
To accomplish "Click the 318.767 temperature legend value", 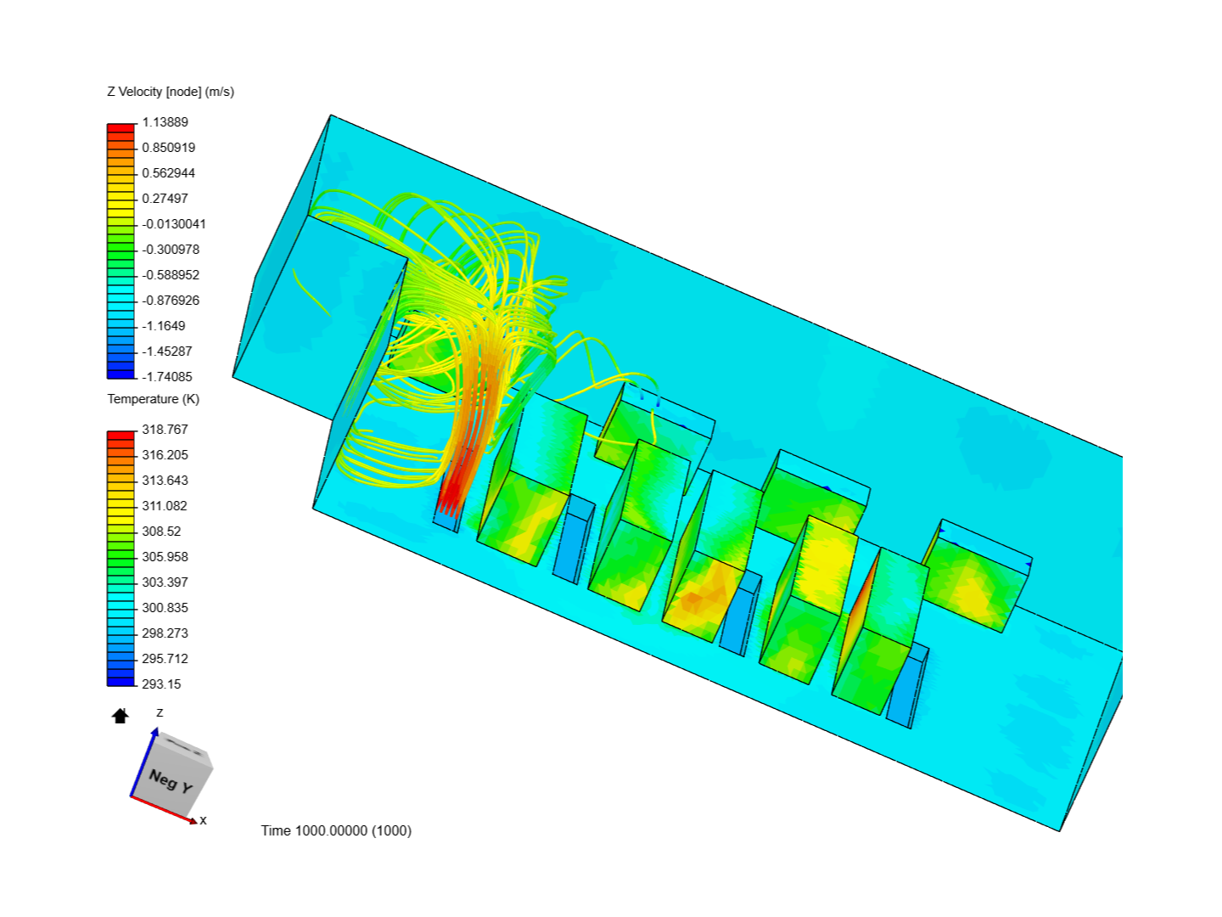I will (165, 430).
